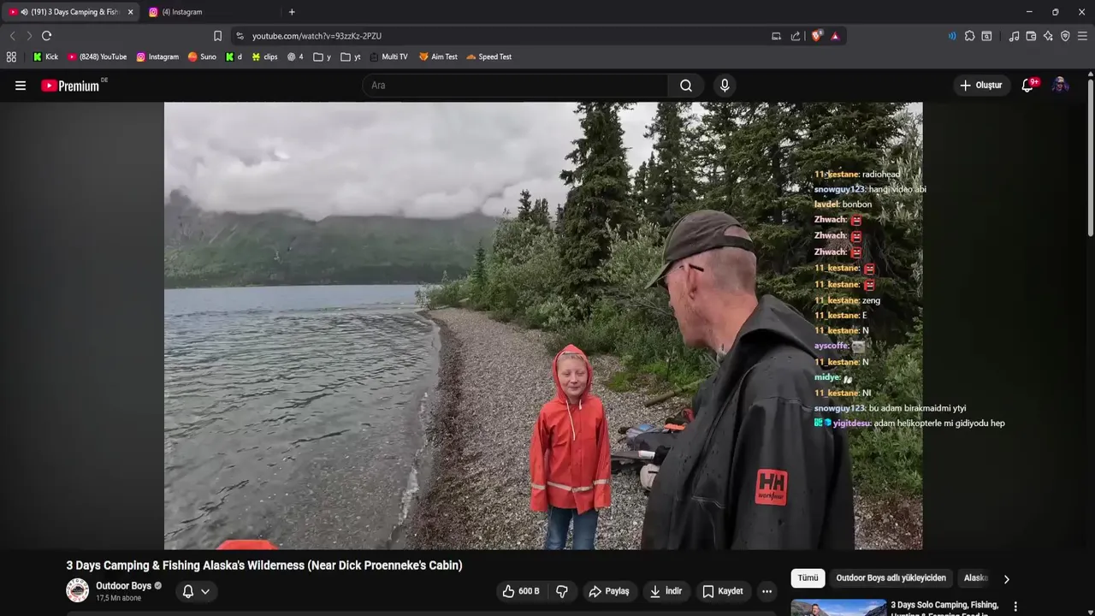The image size is (1095, 616).
Task: Open the bookmarks apps grid icon
Action: 11,56
